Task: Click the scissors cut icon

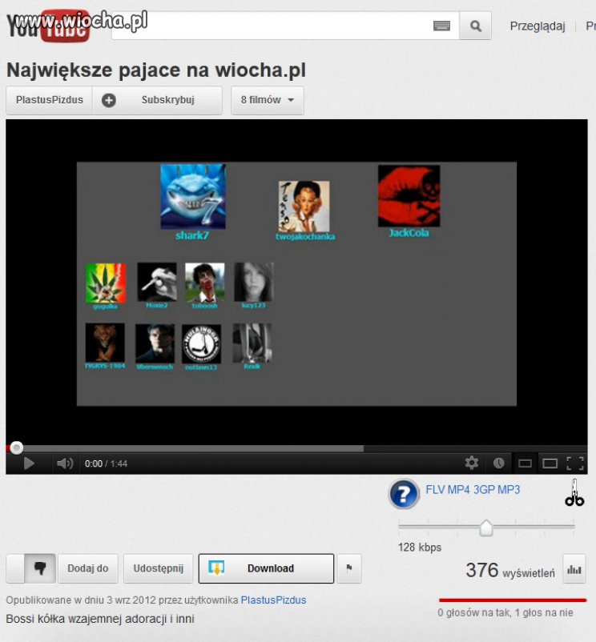Action: click(x=574, y=492)
